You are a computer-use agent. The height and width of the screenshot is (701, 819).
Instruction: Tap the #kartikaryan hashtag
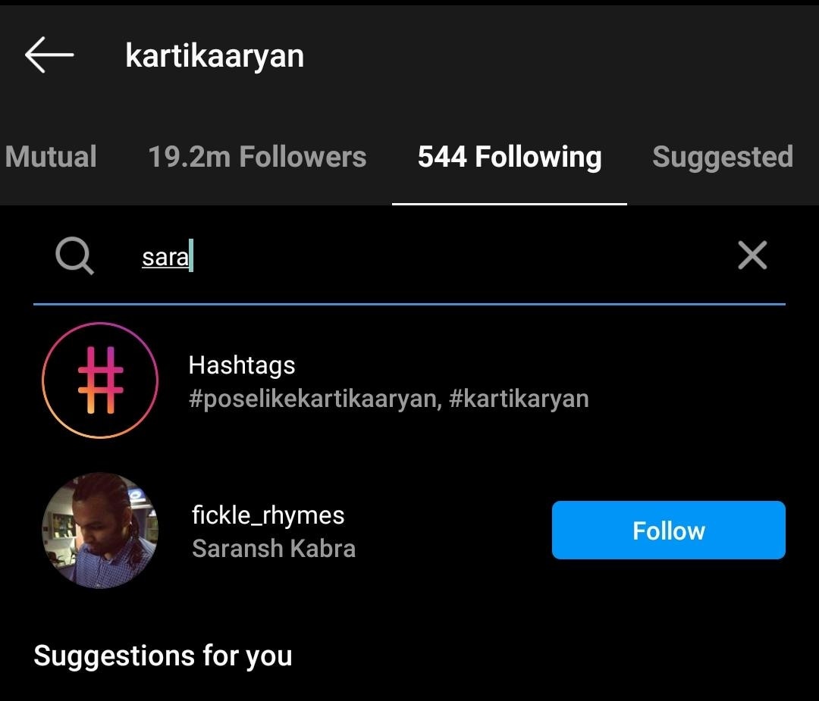point(519,399)
